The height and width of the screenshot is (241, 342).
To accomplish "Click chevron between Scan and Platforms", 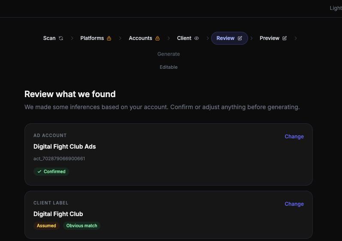I will (72, 38).
